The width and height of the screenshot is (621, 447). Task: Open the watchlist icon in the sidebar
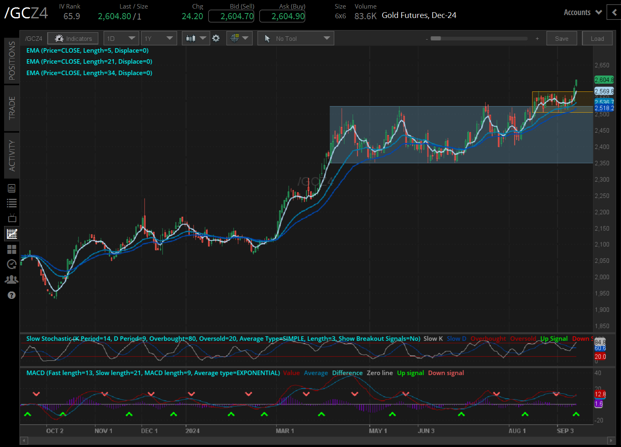tap(11, 203)
